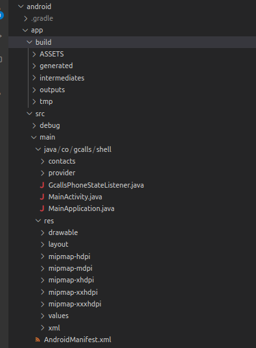Select the mipmap-mdpi folder label
The width and height of the screenshot is (256, 348).
[71, 269]
